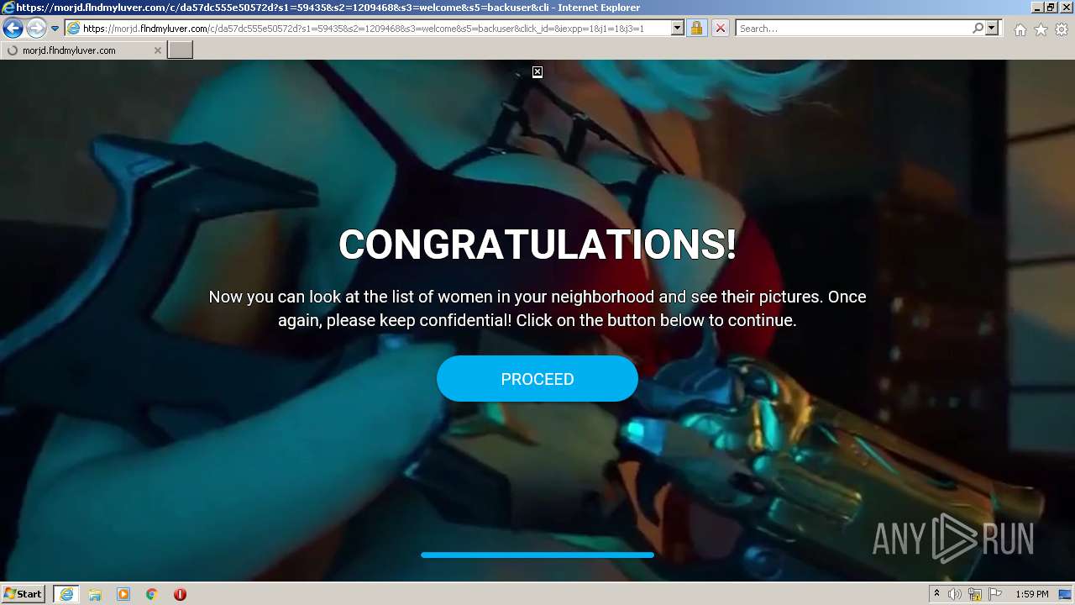This screenshot has height=605, width=1075.
Task: Open the recent pages dropdown arrow
Action: [x=55, y=29]
